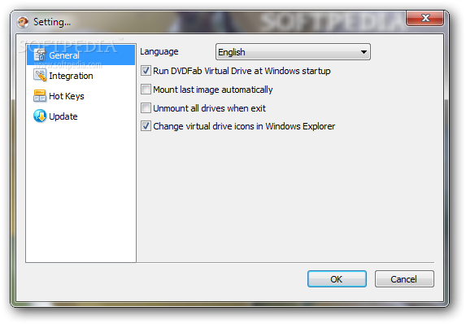Click the General settings icon
466x324 pixels.
(40, 55)
